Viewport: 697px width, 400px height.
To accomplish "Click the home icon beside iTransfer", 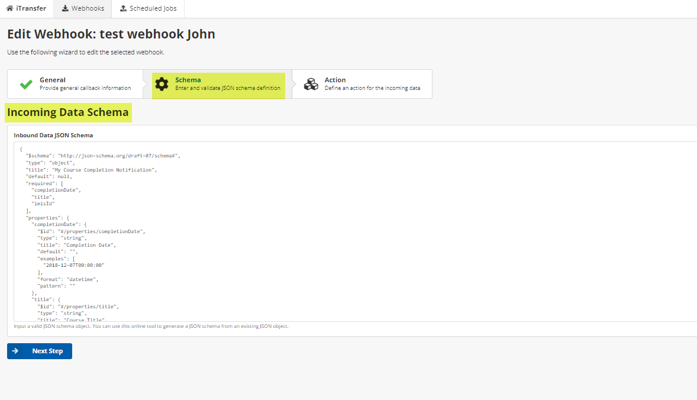I will [x=10, y=9].
